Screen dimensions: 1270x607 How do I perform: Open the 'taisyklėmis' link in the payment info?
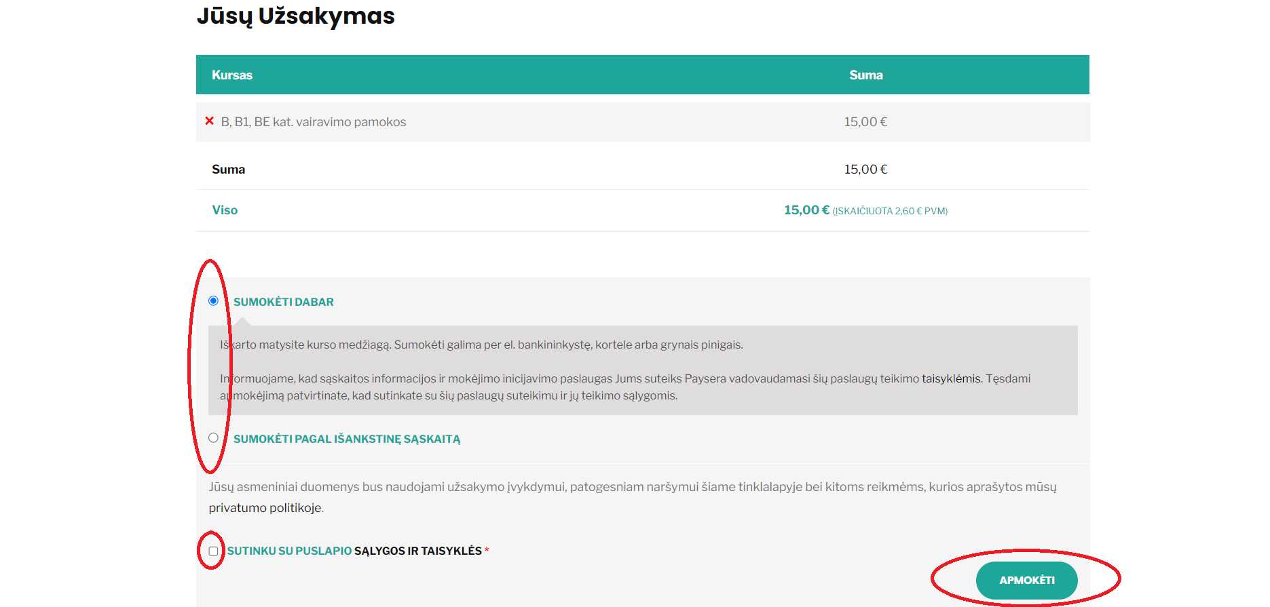tap(951, 378)
